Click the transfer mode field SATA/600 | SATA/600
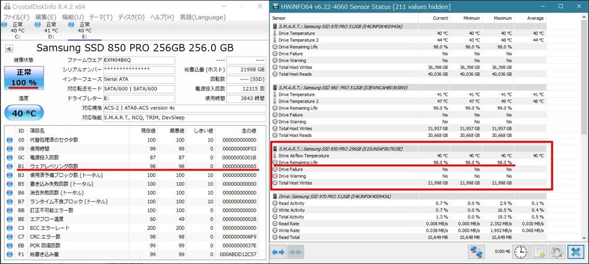Screen dimensions: 589x264 (x=139, y=89)
